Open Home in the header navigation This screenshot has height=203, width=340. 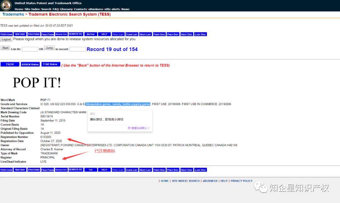[x=19, y=9]
